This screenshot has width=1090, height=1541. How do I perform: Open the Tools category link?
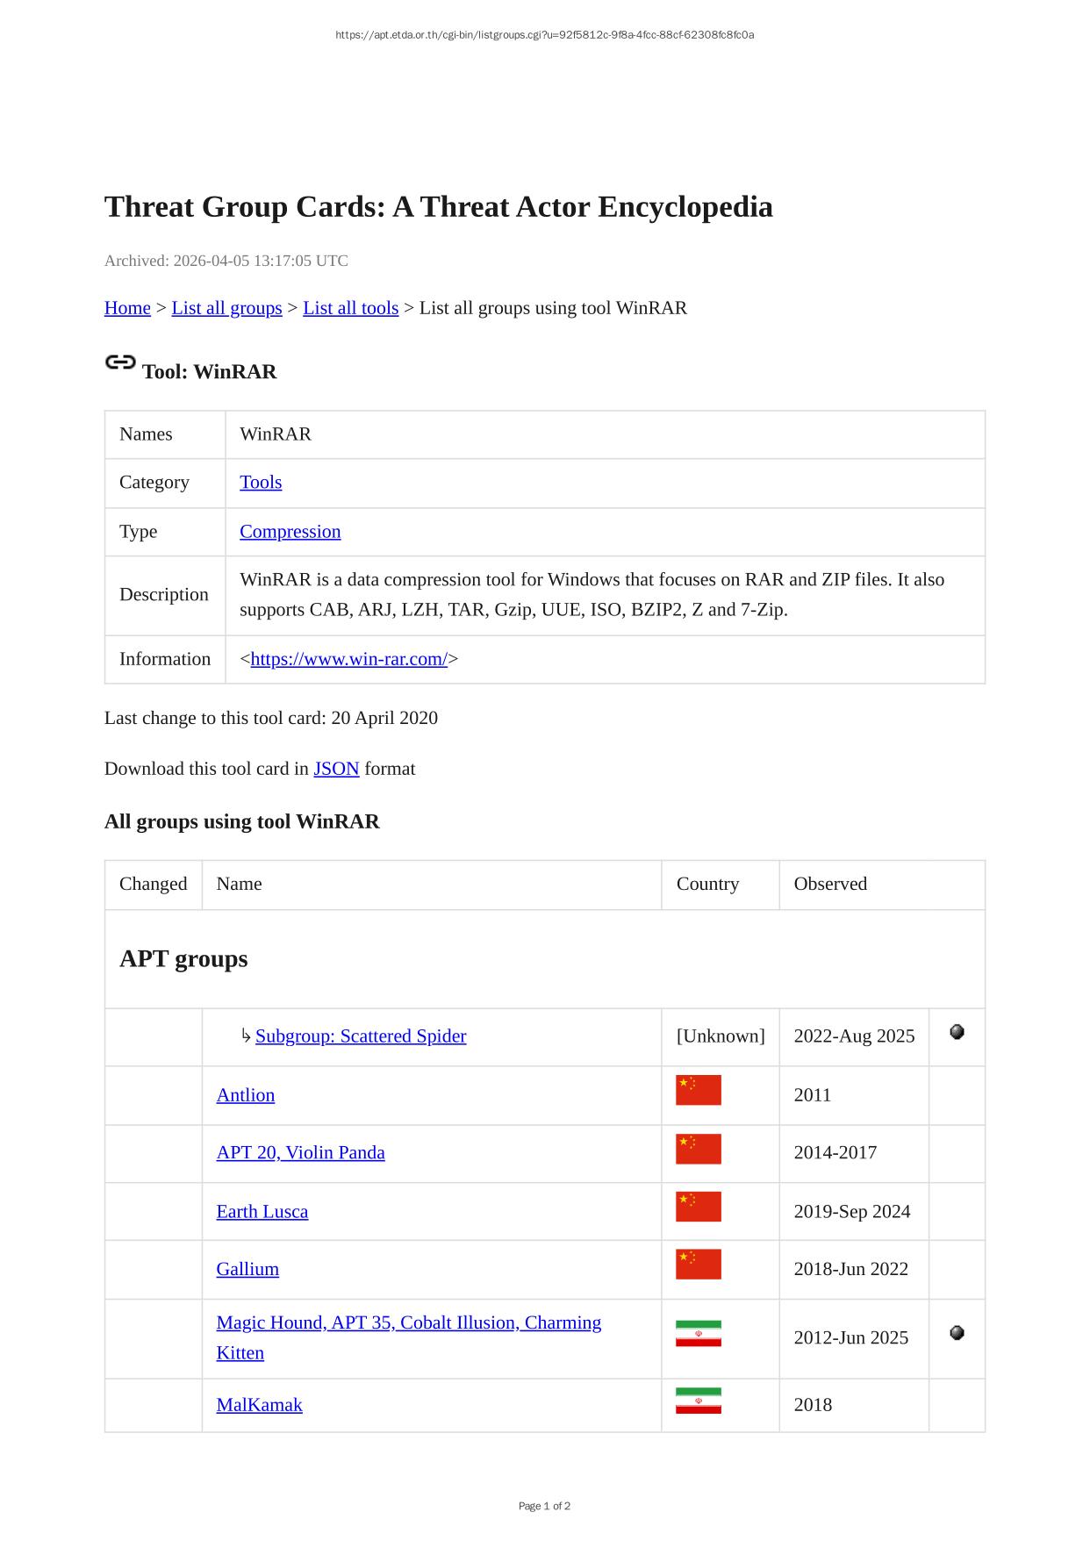261,483
